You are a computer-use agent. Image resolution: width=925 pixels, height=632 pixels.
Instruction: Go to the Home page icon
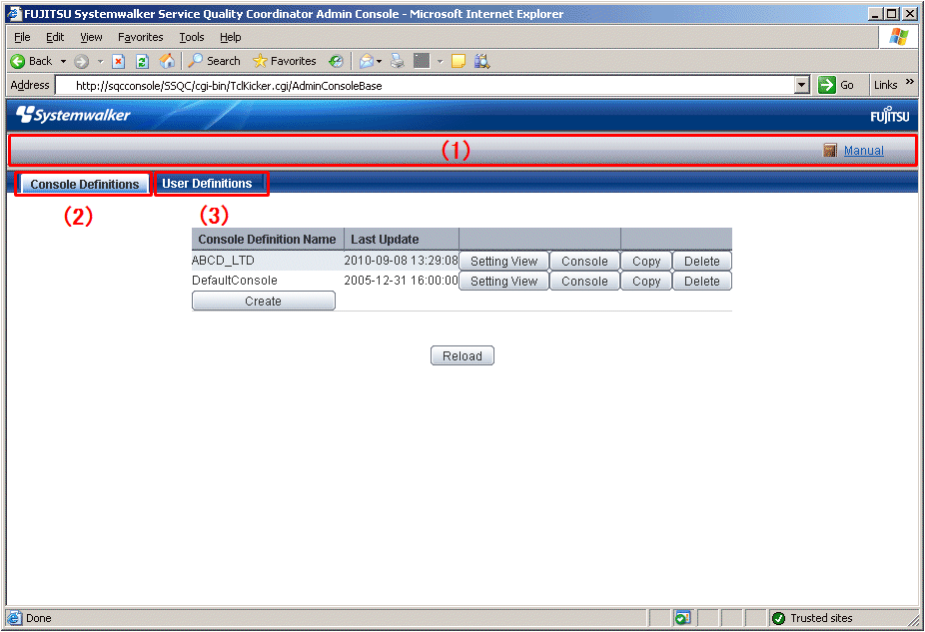(167, 61)
